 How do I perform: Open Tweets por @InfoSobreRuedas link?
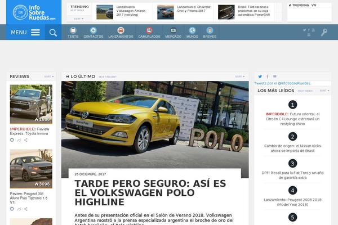(282, 83)
